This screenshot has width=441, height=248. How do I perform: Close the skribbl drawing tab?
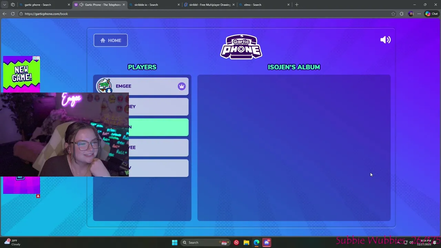point(234,5)
